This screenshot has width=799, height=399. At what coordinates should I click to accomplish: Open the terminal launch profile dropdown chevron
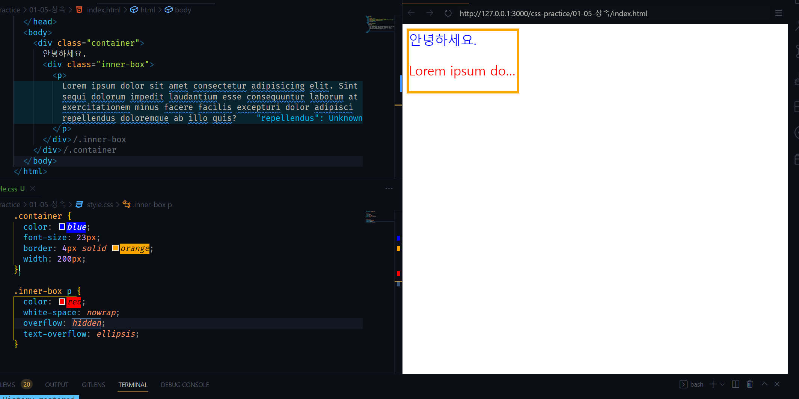click(722, 384)
